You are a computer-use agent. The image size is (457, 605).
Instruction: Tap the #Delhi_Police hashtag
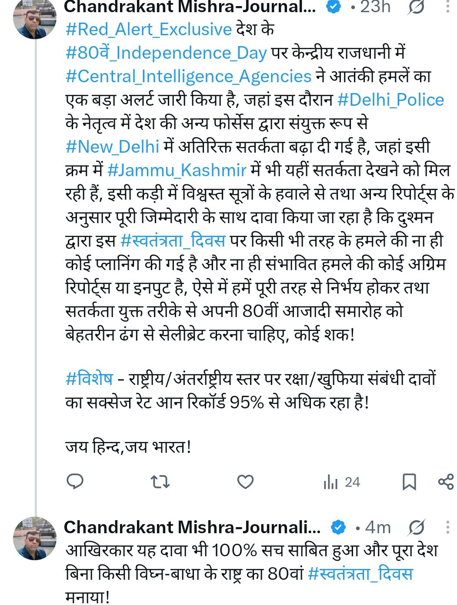(390, 100)
